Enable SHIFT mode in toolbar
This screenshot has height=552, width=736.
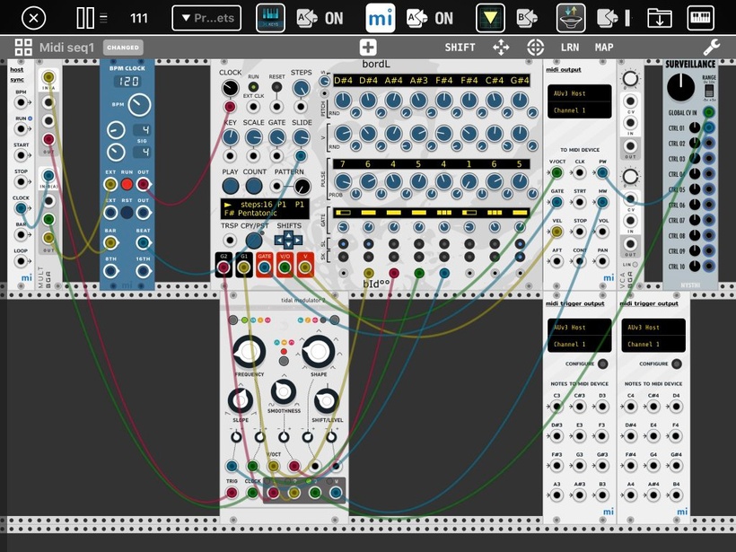coord(460,48)
